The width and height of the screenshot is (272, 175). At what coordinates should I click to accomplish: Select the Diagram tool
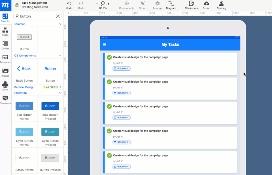coord(171,5)
